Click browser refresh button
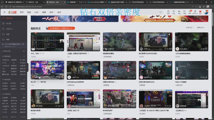 coord(6,6)
